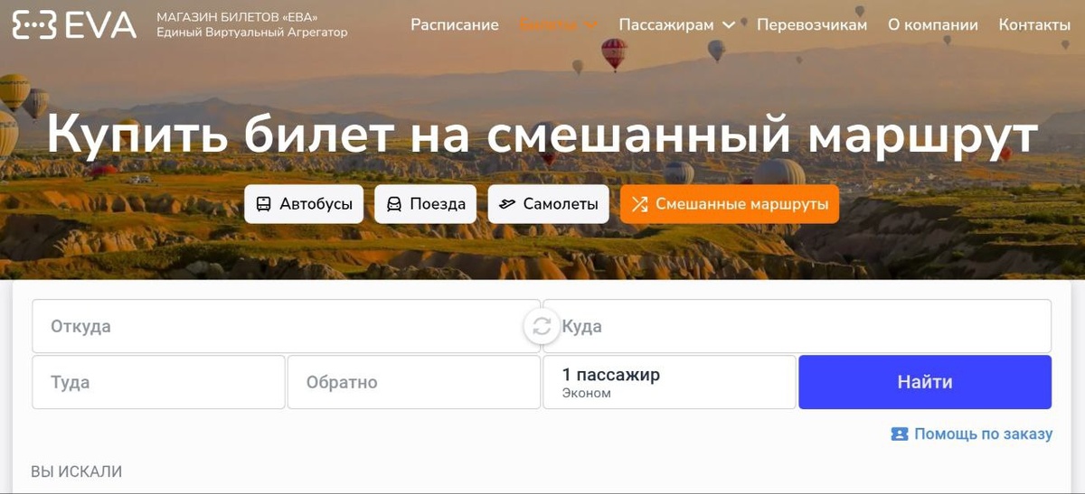
Task: Expand the Билеты dropdown menu
Action: click(x=559, y=25)
